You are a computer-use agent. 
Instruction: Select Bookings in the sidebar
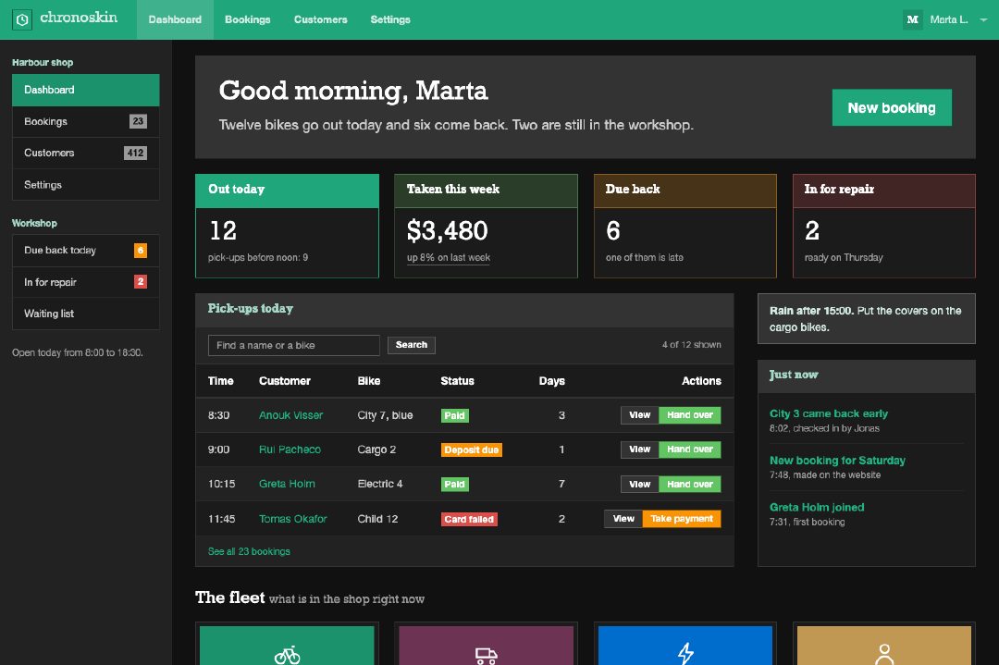pyautogui.click(x=85, y=122)
